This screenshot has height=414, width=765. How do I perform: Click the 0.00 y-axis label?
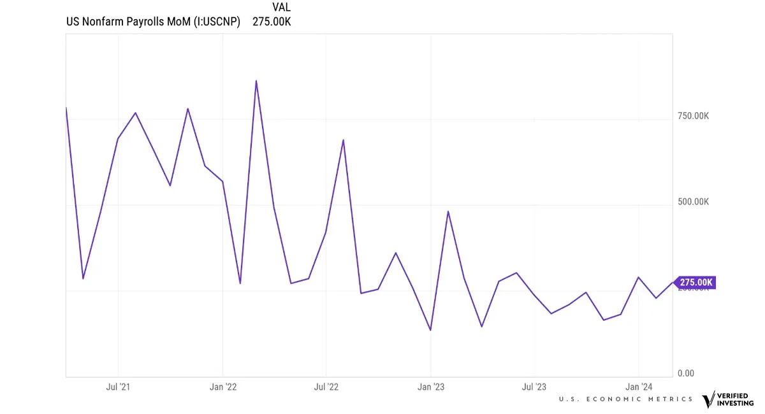(685, 373)
